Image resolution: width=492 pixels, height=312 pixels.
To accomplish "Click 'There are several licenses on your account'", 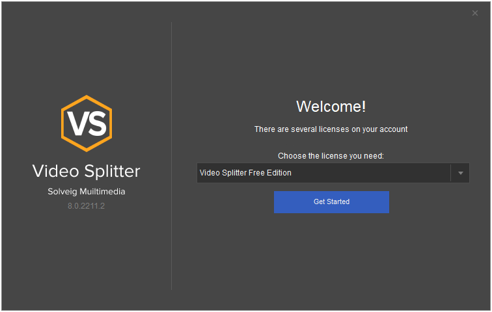I will pos(331,129).
